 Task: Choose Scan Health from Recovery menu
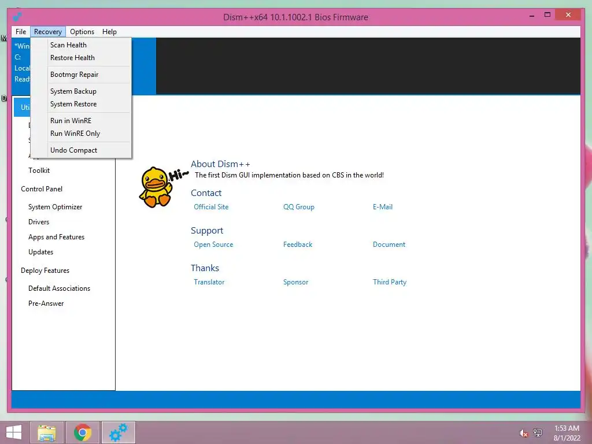81,45
